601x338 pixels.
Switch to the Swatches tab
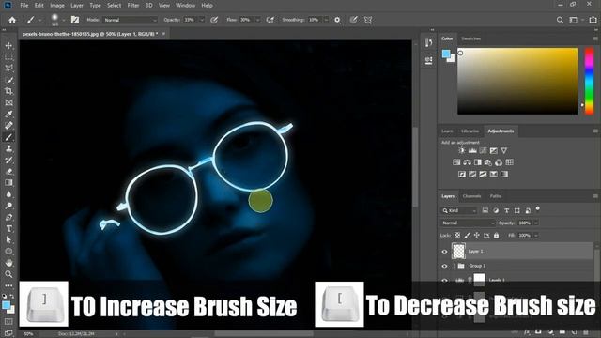tap(470, 38)
